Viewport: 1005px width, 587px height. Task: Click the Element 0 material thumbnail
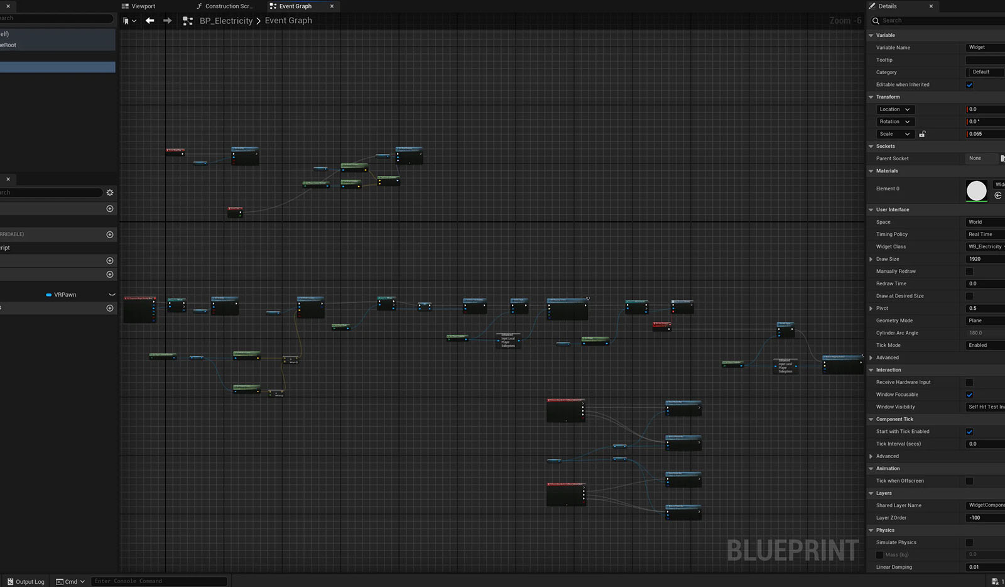click(976, 190)
